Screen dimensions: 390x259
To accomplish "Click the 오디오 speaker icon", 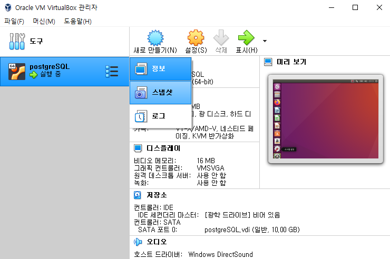I will click(138, 242).
